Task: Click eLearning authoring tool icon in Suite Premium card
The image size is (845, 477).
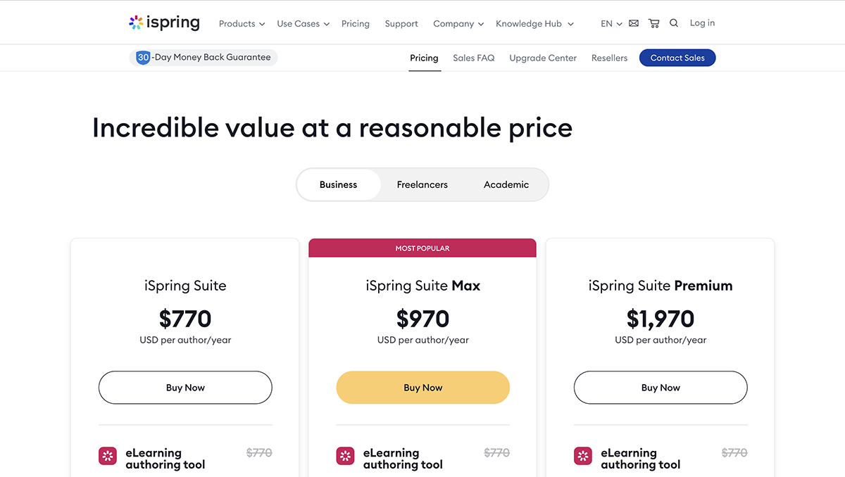Action: (582, 456)
